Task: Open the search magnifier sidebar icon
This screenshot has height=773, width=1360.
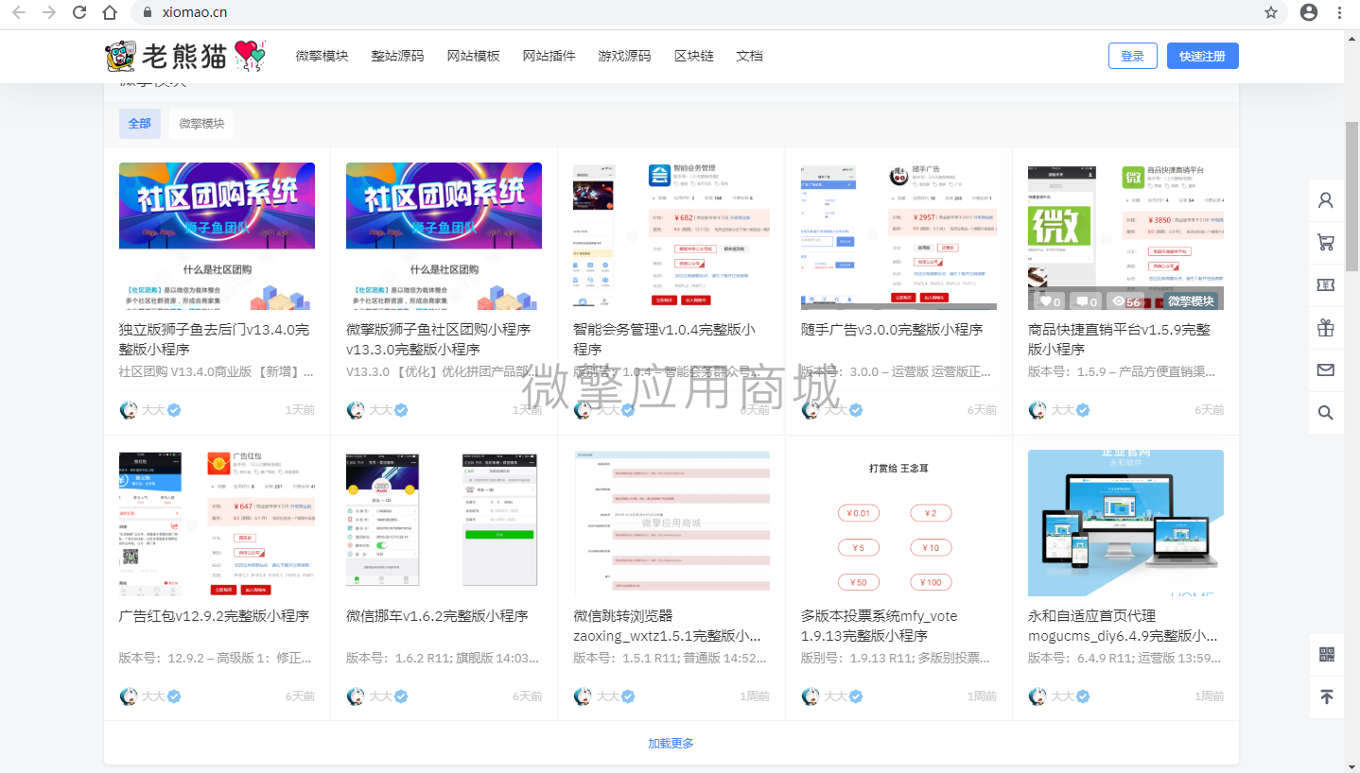Action: pos(1326,413)
